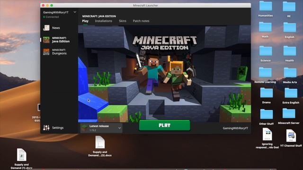Select the Science desktop folder
Viewport: 303px width, 170px height.
(266, 54)
